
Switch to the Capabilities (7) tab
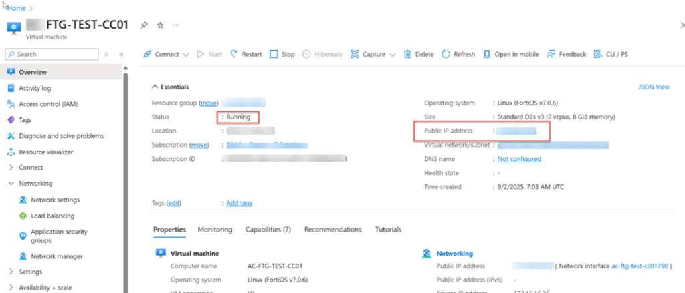click(268, 230)
